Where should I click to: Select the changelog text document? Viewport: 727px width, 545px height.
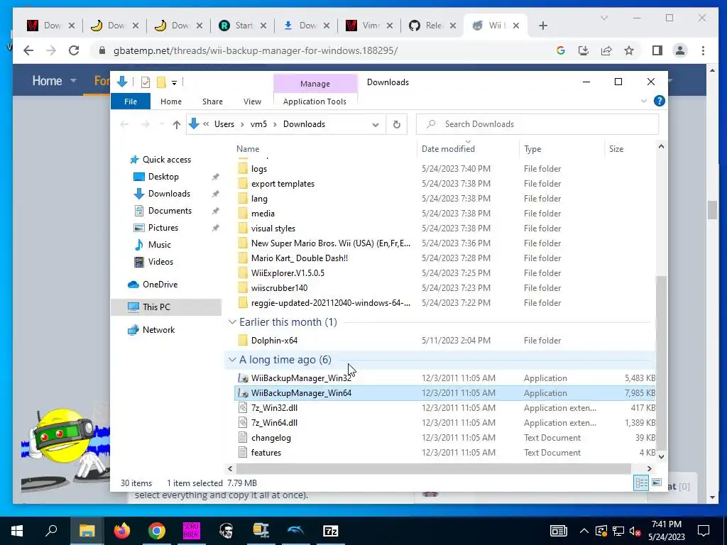pyautogui.click(x=270, y=437)
